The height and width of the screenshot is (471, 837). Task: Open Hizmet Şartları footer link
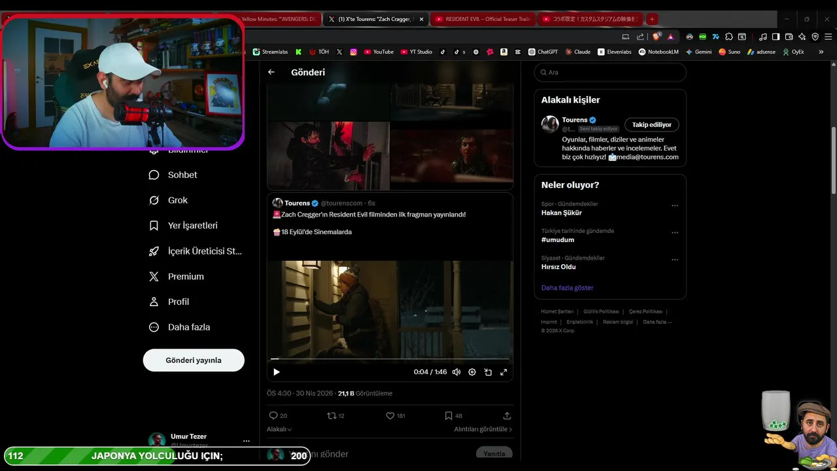(x=557, y=311)
